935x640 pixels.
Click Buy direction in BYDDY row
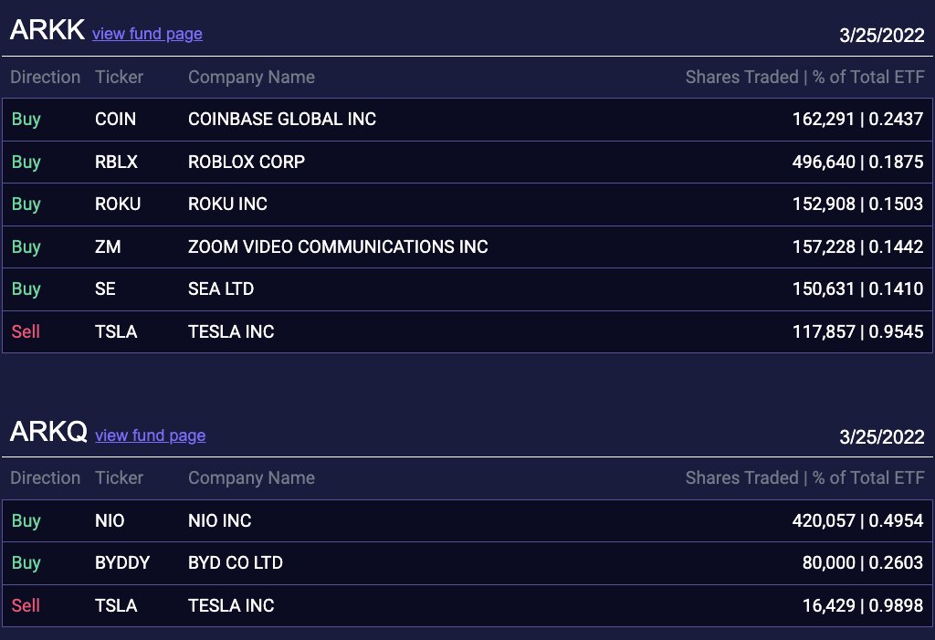26,563
